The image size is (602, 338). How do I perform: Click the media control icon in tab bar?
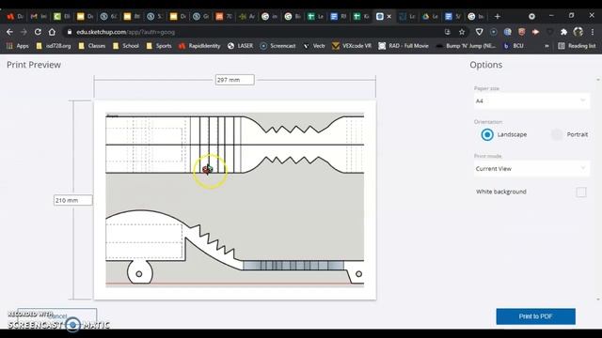(531, 16)
